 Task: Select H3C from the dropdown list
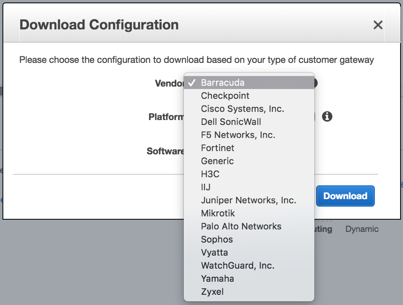210,174
